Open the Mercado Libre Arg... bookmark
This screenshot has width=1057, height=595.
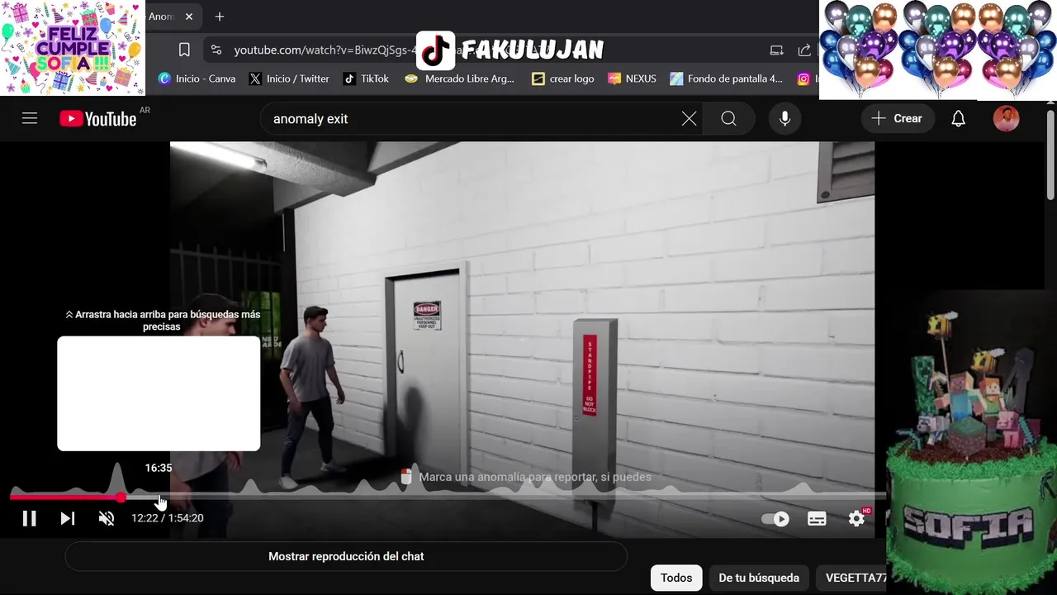point(459,79)
